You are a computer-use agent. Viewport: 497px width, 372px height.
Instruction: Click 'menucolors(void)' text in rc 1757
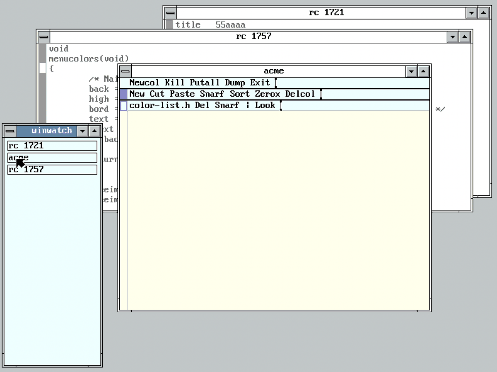[89, 58]
